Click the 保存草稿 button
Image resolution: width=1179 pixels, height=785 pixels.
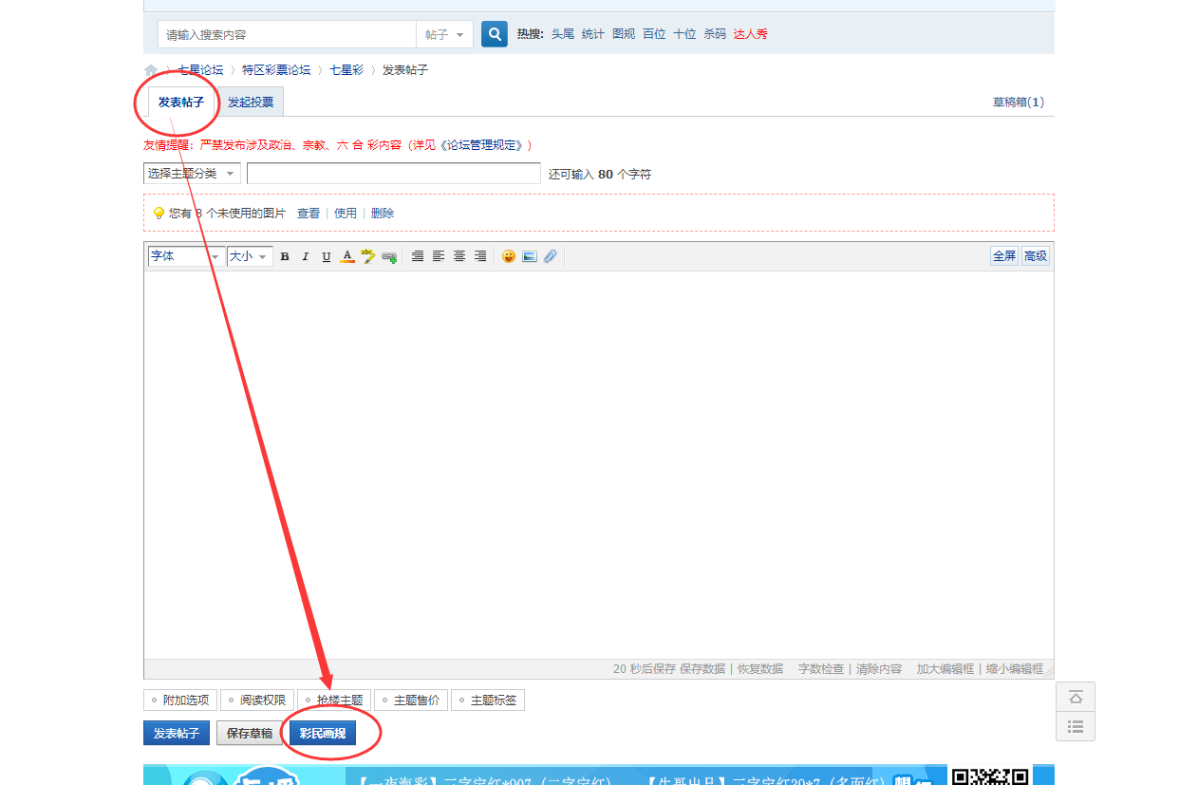(x=250, y=734)
